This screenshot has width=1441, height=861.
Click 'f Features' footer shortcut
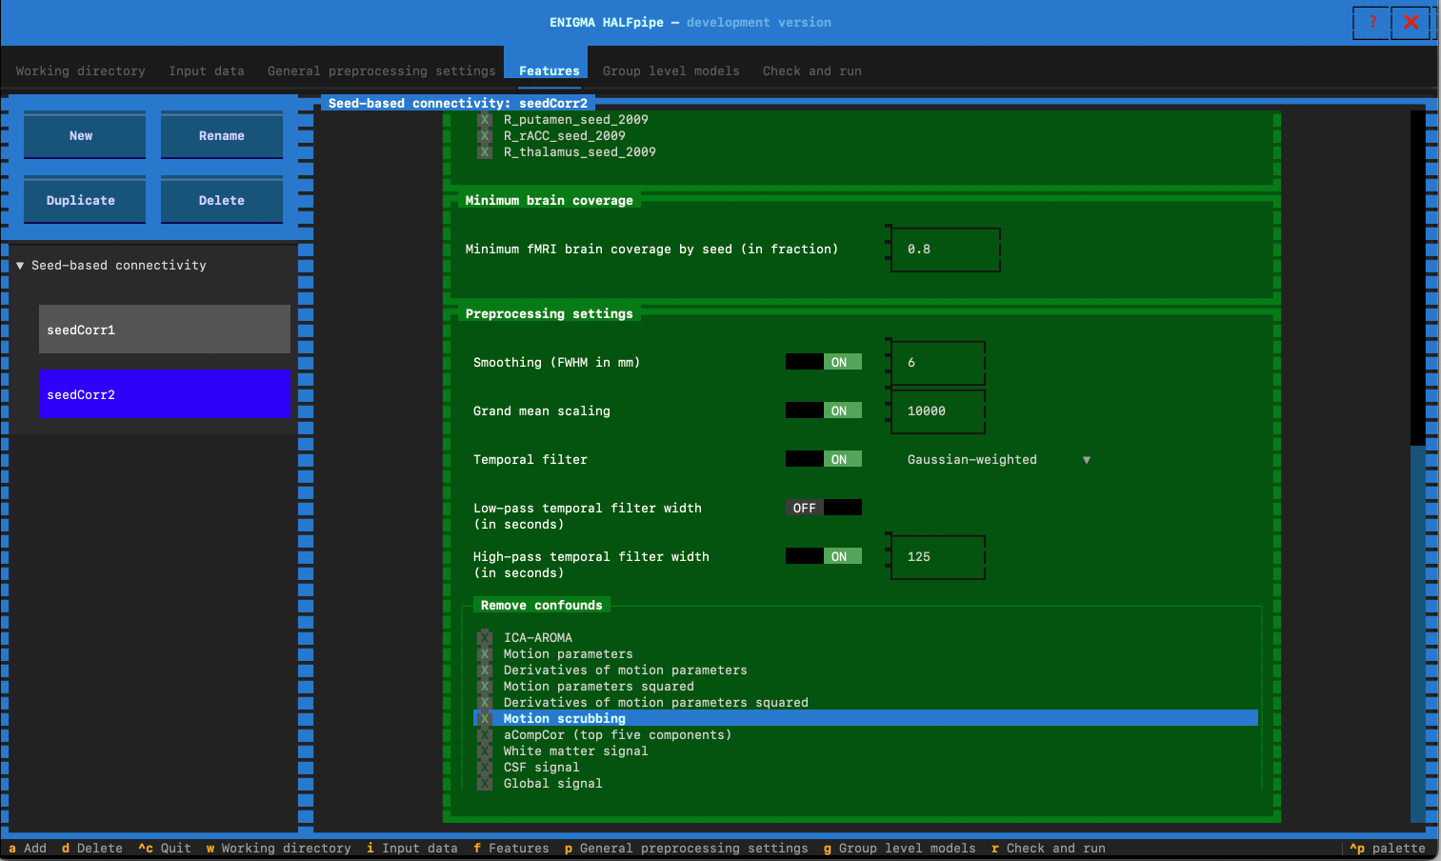click(x=511, y=849)
